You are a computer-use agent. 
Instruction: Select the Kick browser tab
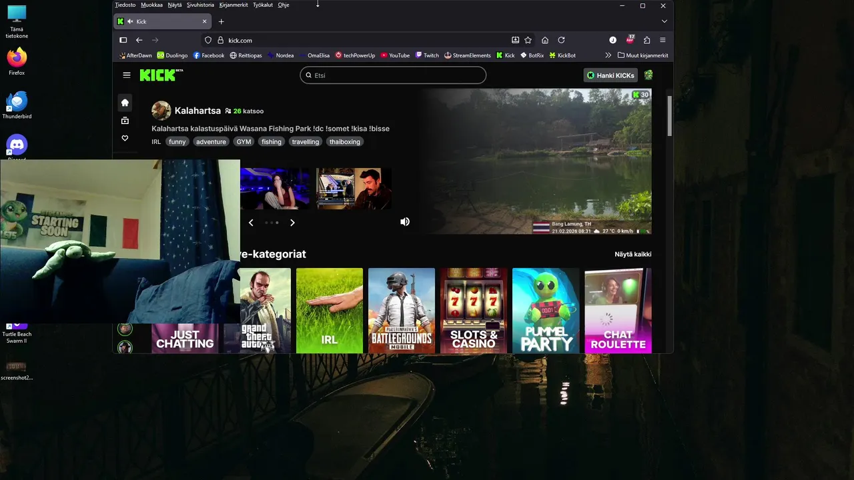163,21
